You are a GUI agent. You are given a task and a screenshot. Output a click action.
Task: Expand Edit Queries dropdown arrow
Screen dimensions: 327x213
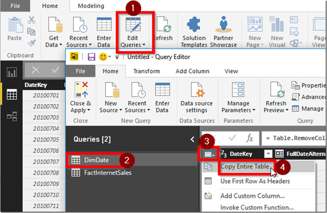point(144,45)
